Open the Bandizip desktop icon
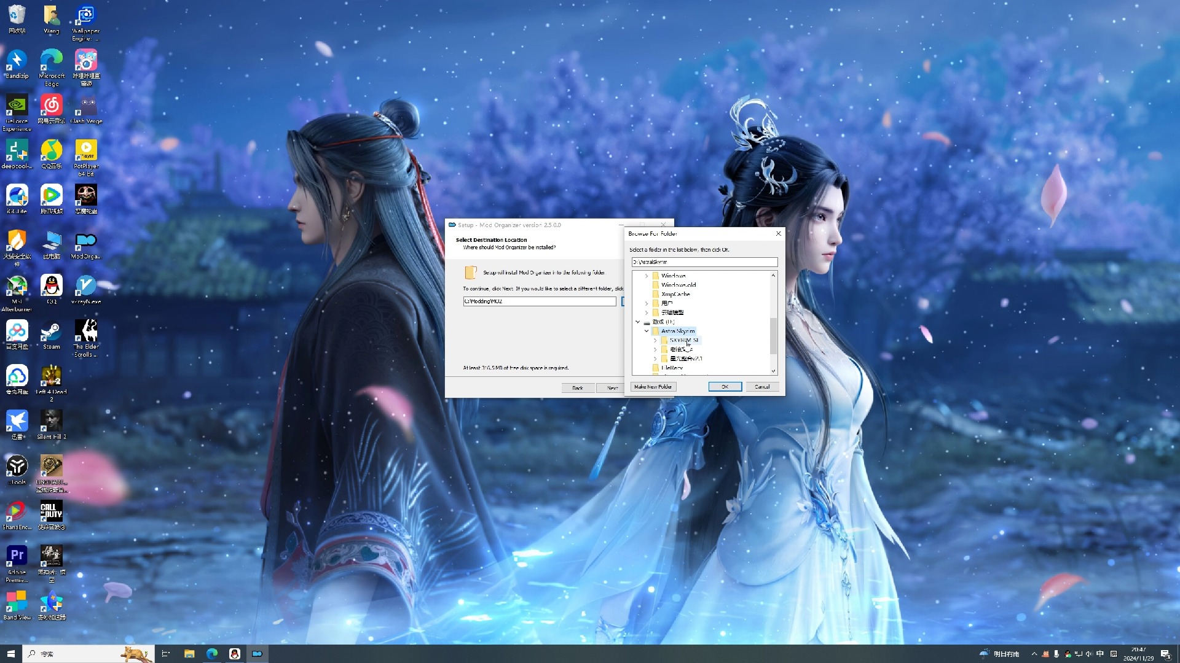The width and height of the screenshot is (1180, 663). pos(17,61)
